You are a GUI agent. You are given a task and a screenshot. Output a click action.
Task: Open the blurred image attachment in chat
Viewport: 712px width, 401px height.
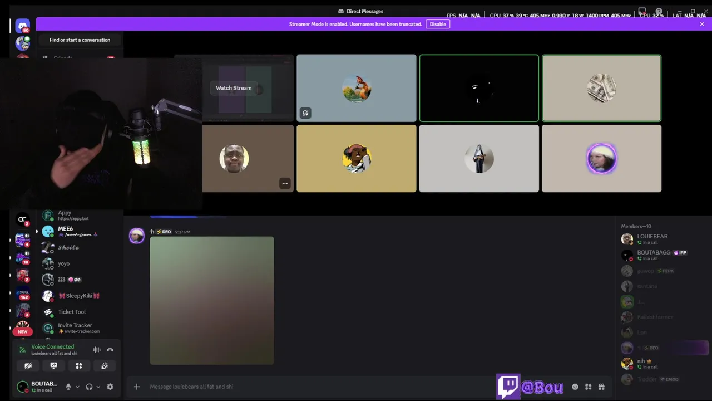pyautogui.click(x=212, y=301)
